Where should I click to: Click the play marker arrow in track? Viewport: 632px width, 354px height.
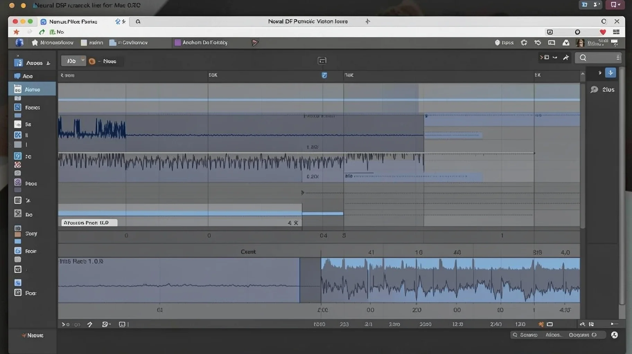(302, 193)
